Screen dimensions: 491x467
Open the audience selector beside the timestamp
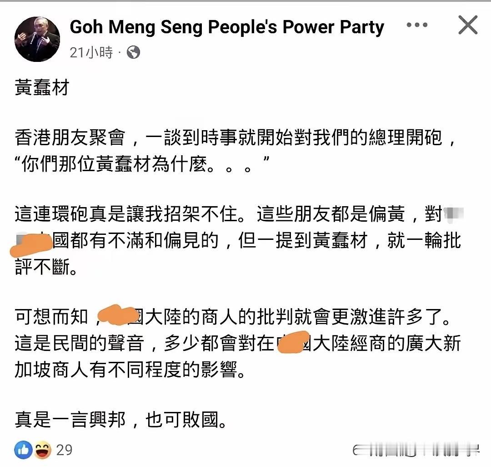[x=132, y=53]
